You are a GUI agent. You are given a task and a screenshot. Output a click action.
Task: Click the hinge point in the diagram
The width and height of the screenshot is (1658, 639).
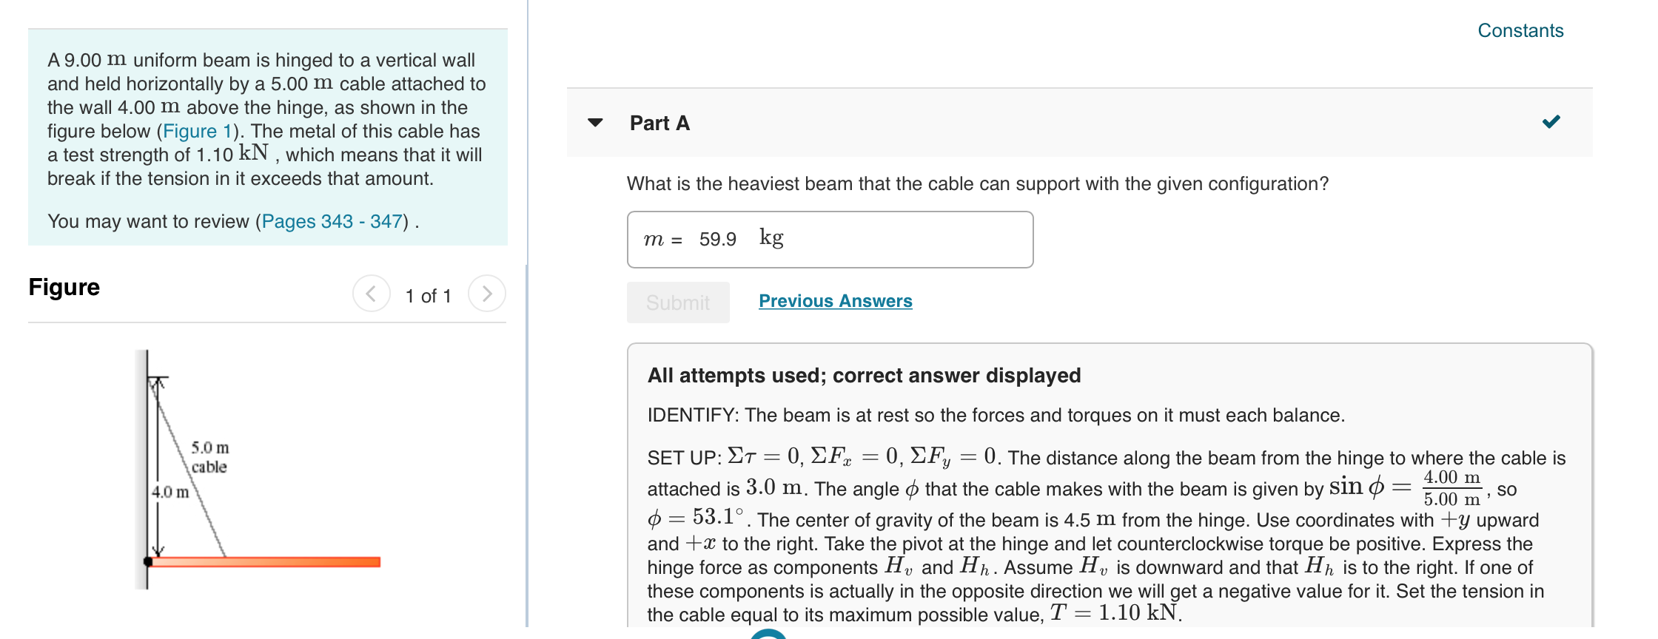147,561
